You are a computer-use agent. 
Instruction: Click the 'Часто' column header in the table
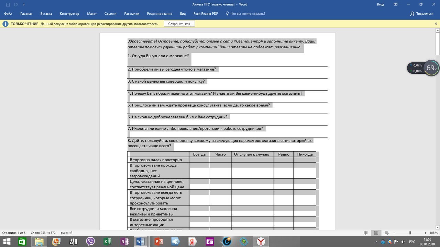pos(220,154)
